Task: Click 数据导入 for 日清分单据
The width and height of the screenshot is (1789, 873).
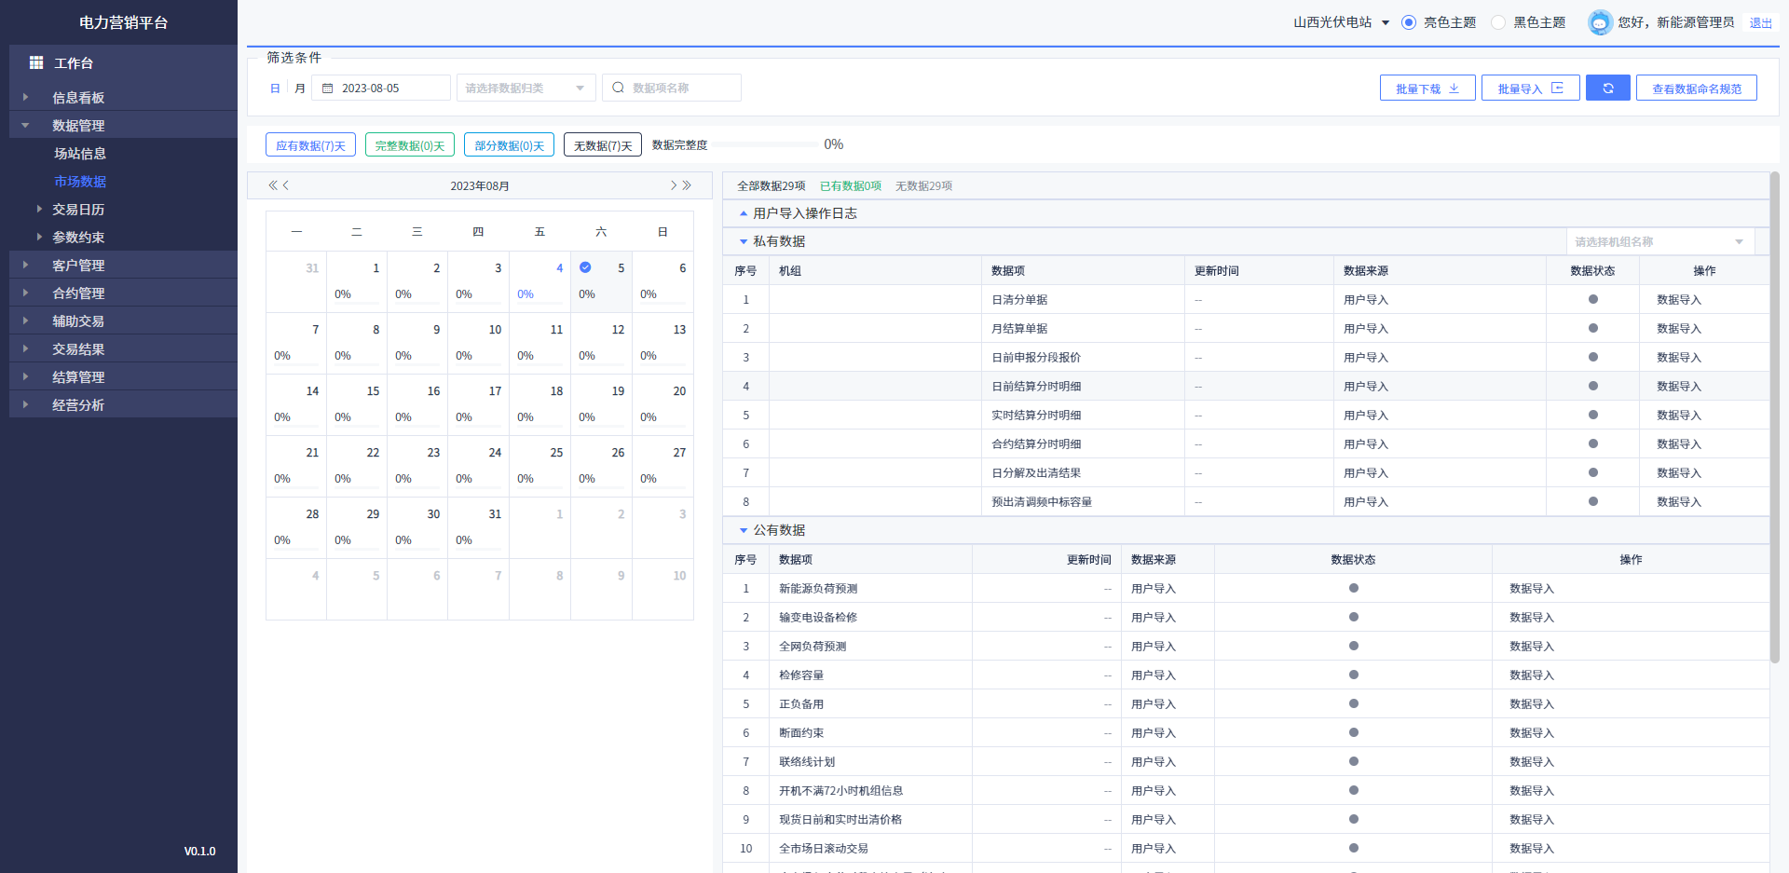Action: (1679, 299)
